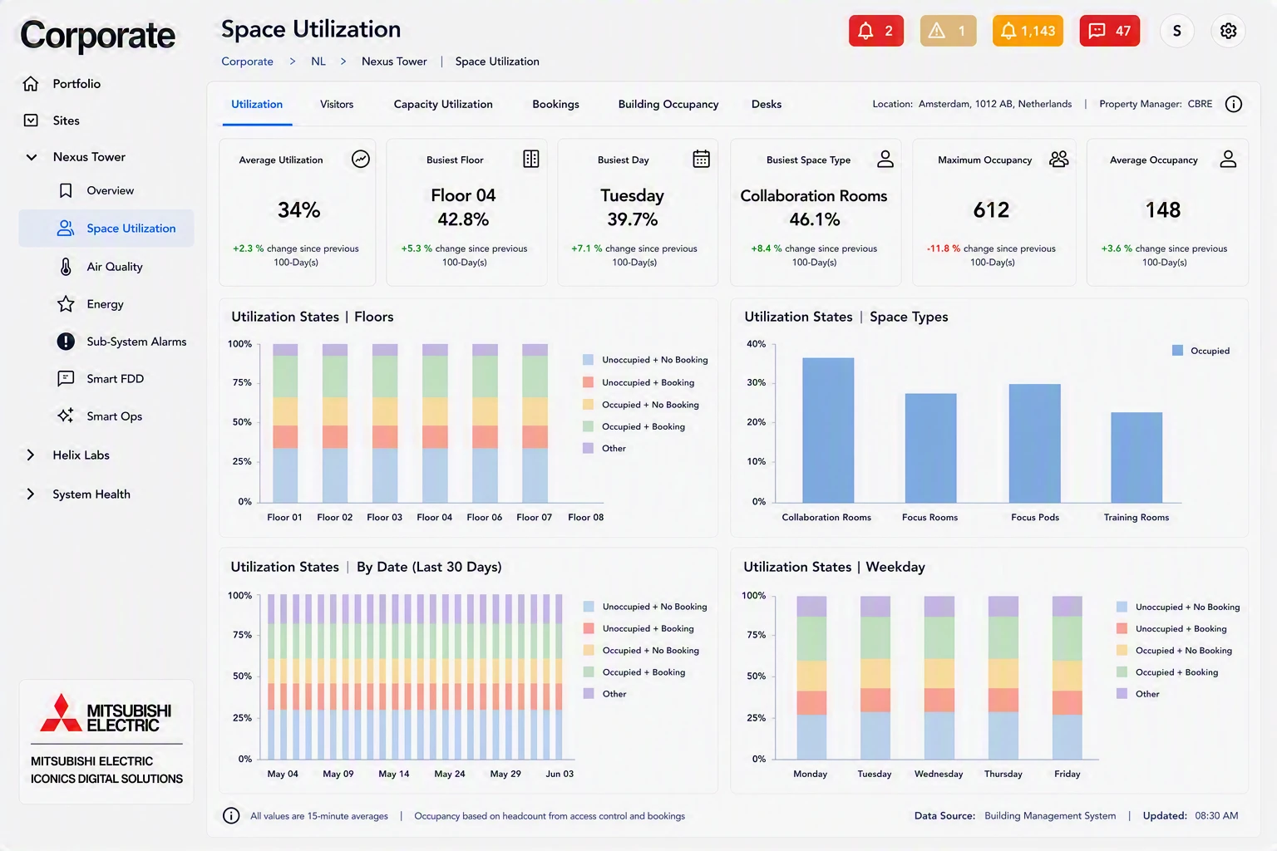Toggle Unoccupied + No Booking legend in Floors chart
Image resolution: width=1277 pixels, height=851 pixels.
tap(646, 360)
